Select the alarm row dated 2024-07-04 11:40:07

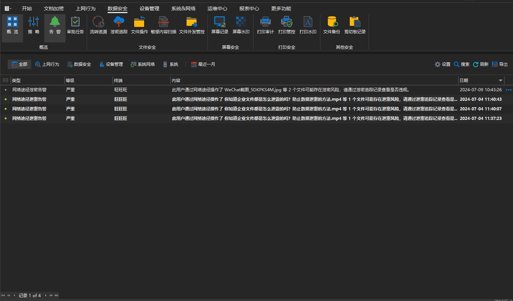tap(256, 109)
